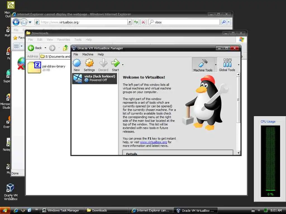The width and height of the screenshot is (286, 214).
Task: Open Machine Tools dropdown arrow
Action: click(216, 65)
